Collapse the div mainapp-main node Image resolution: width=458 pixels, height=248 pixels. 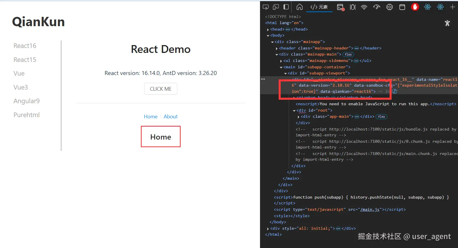point(277,54)
